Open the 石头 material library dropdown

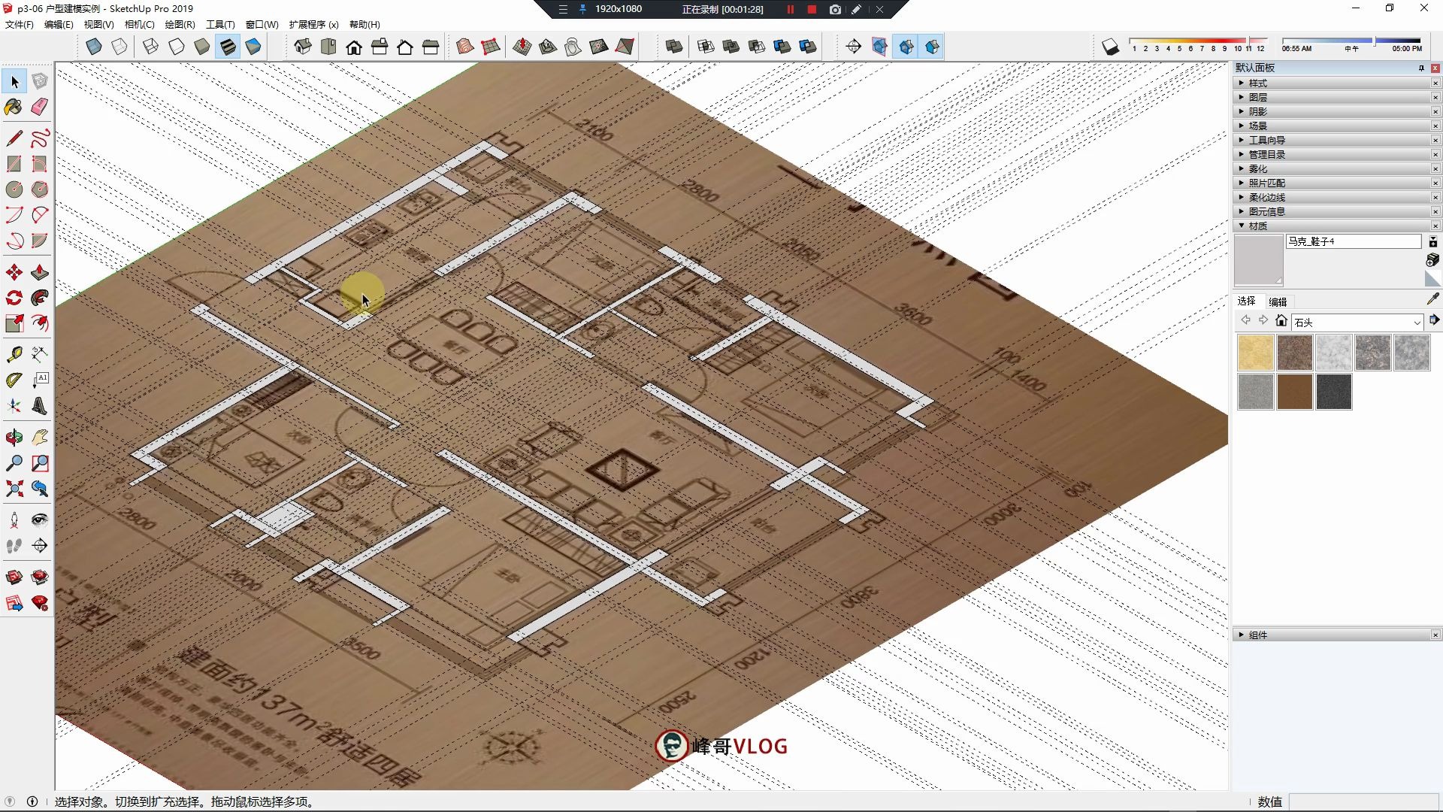[1417, 323]
